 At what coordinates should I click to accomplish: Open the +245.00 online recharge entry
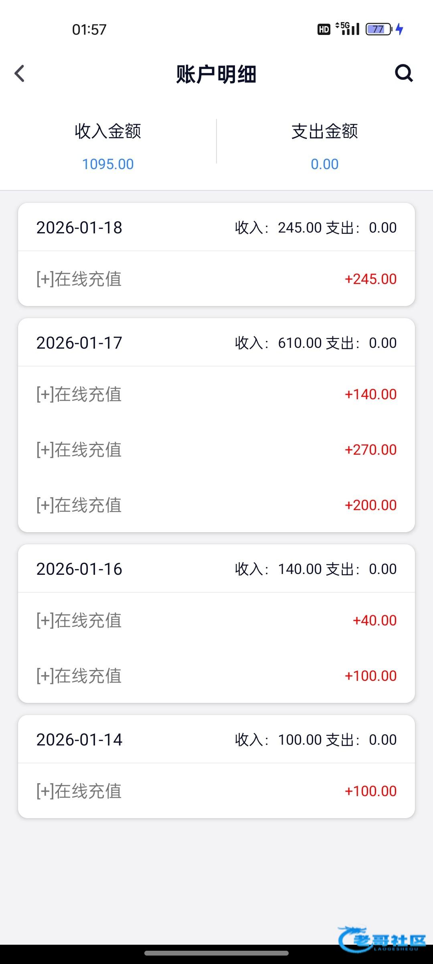point(216,279)
